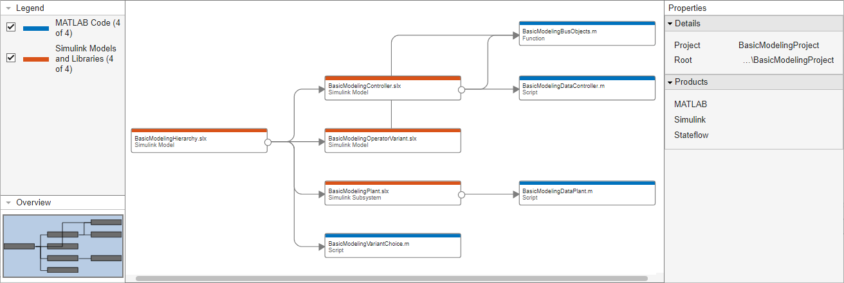Collapse the Overview panel

tap(8, 203)
